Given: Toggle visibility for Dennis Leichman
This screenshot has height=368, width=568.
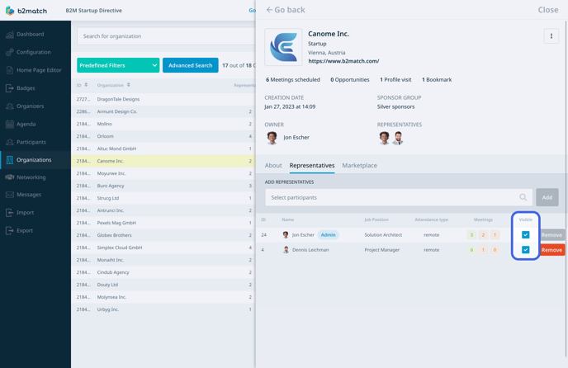Looking at the screenshot, I should pyautogui.click(x=525, y=249).
